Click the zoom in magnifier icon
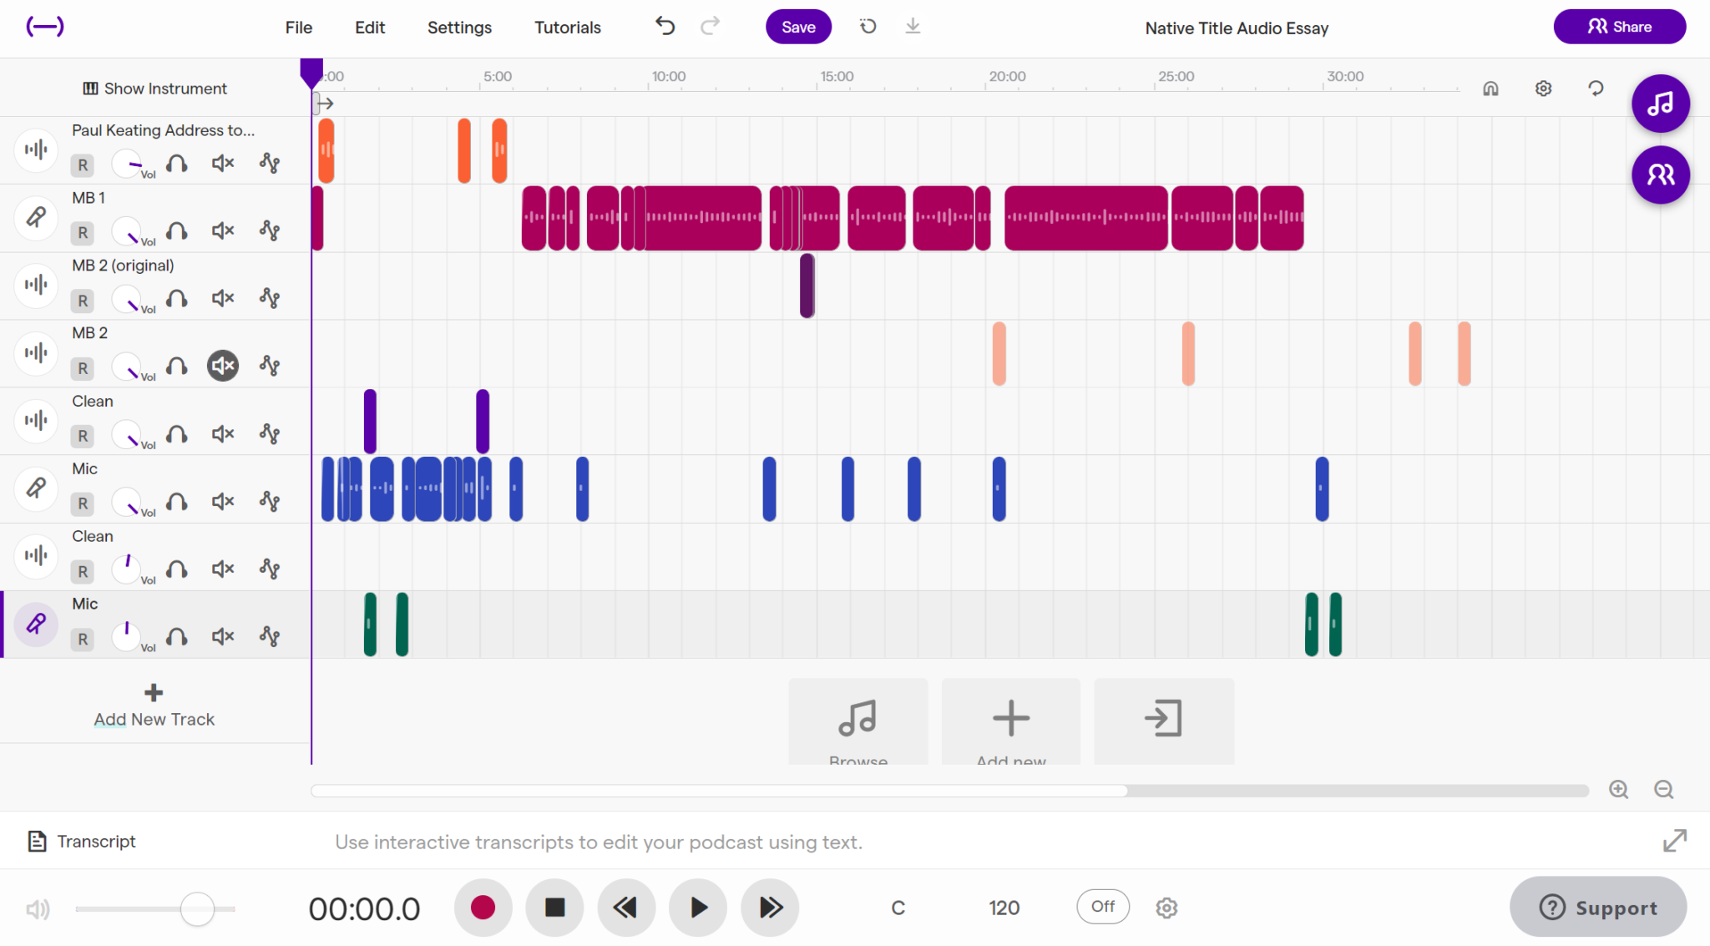The width and height of the screenshot is (1710, 946). tap(1618, 790)
